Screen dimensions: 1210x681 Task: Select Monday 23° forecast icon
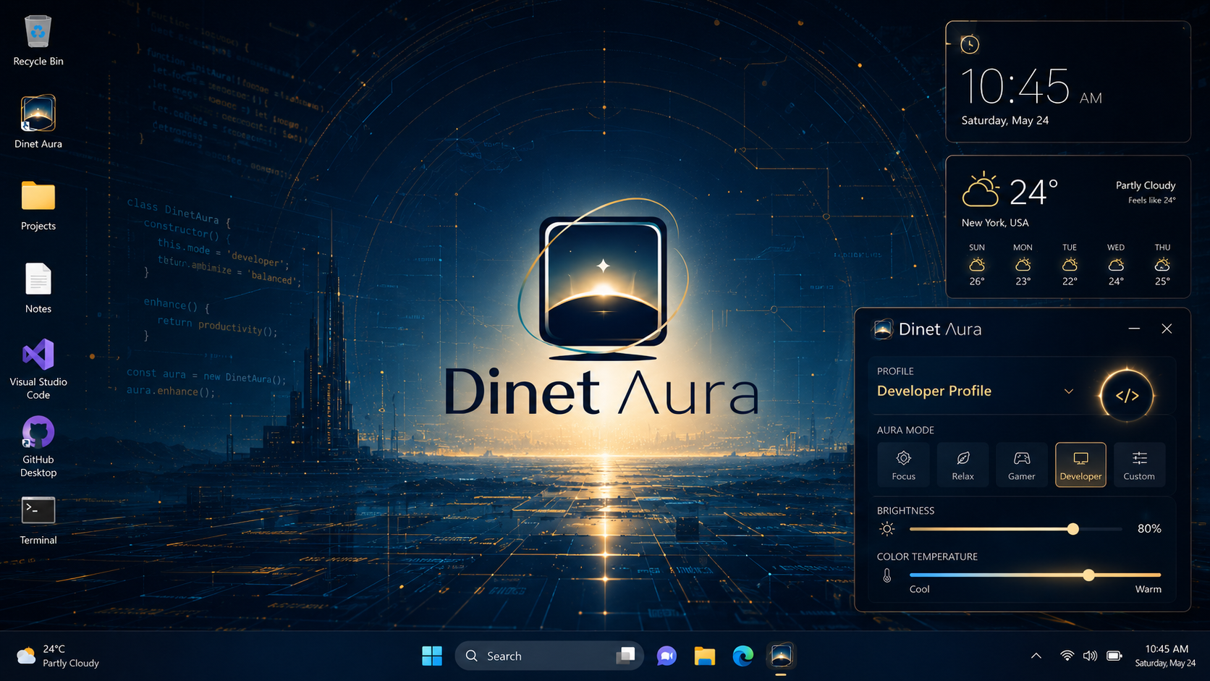[x=1023, y=265]
